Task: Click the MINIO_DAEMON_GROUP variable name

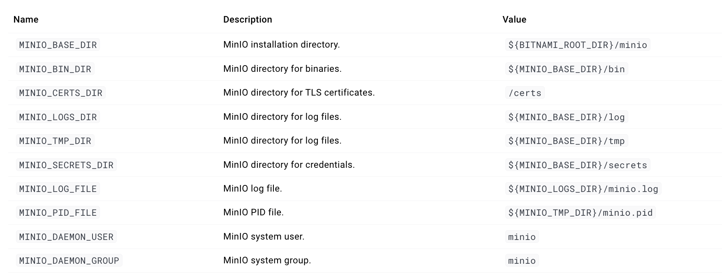Action: tap(69, 261)
